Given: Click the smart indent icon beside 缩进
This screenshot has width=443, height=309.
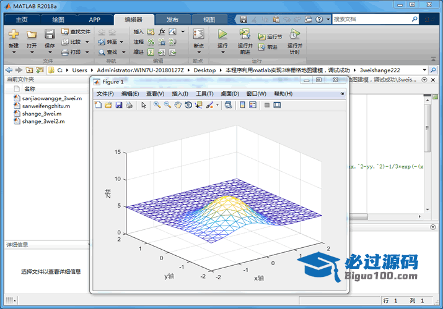Looking at the screenshot, I should (151, 52).
